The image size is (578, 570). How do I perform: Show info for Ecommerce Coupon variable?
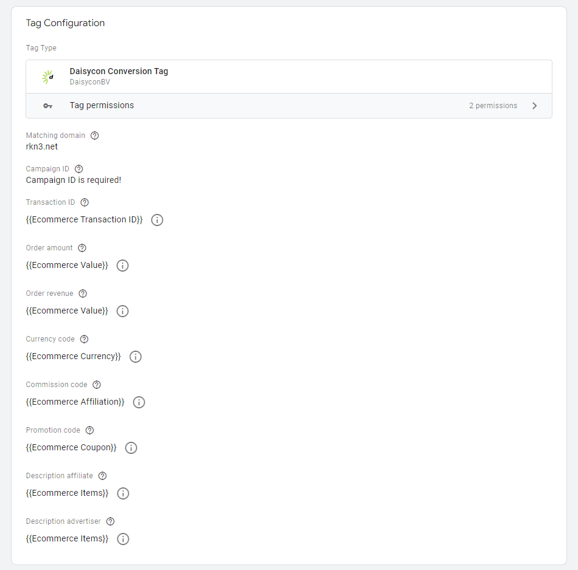coord(131,448)
